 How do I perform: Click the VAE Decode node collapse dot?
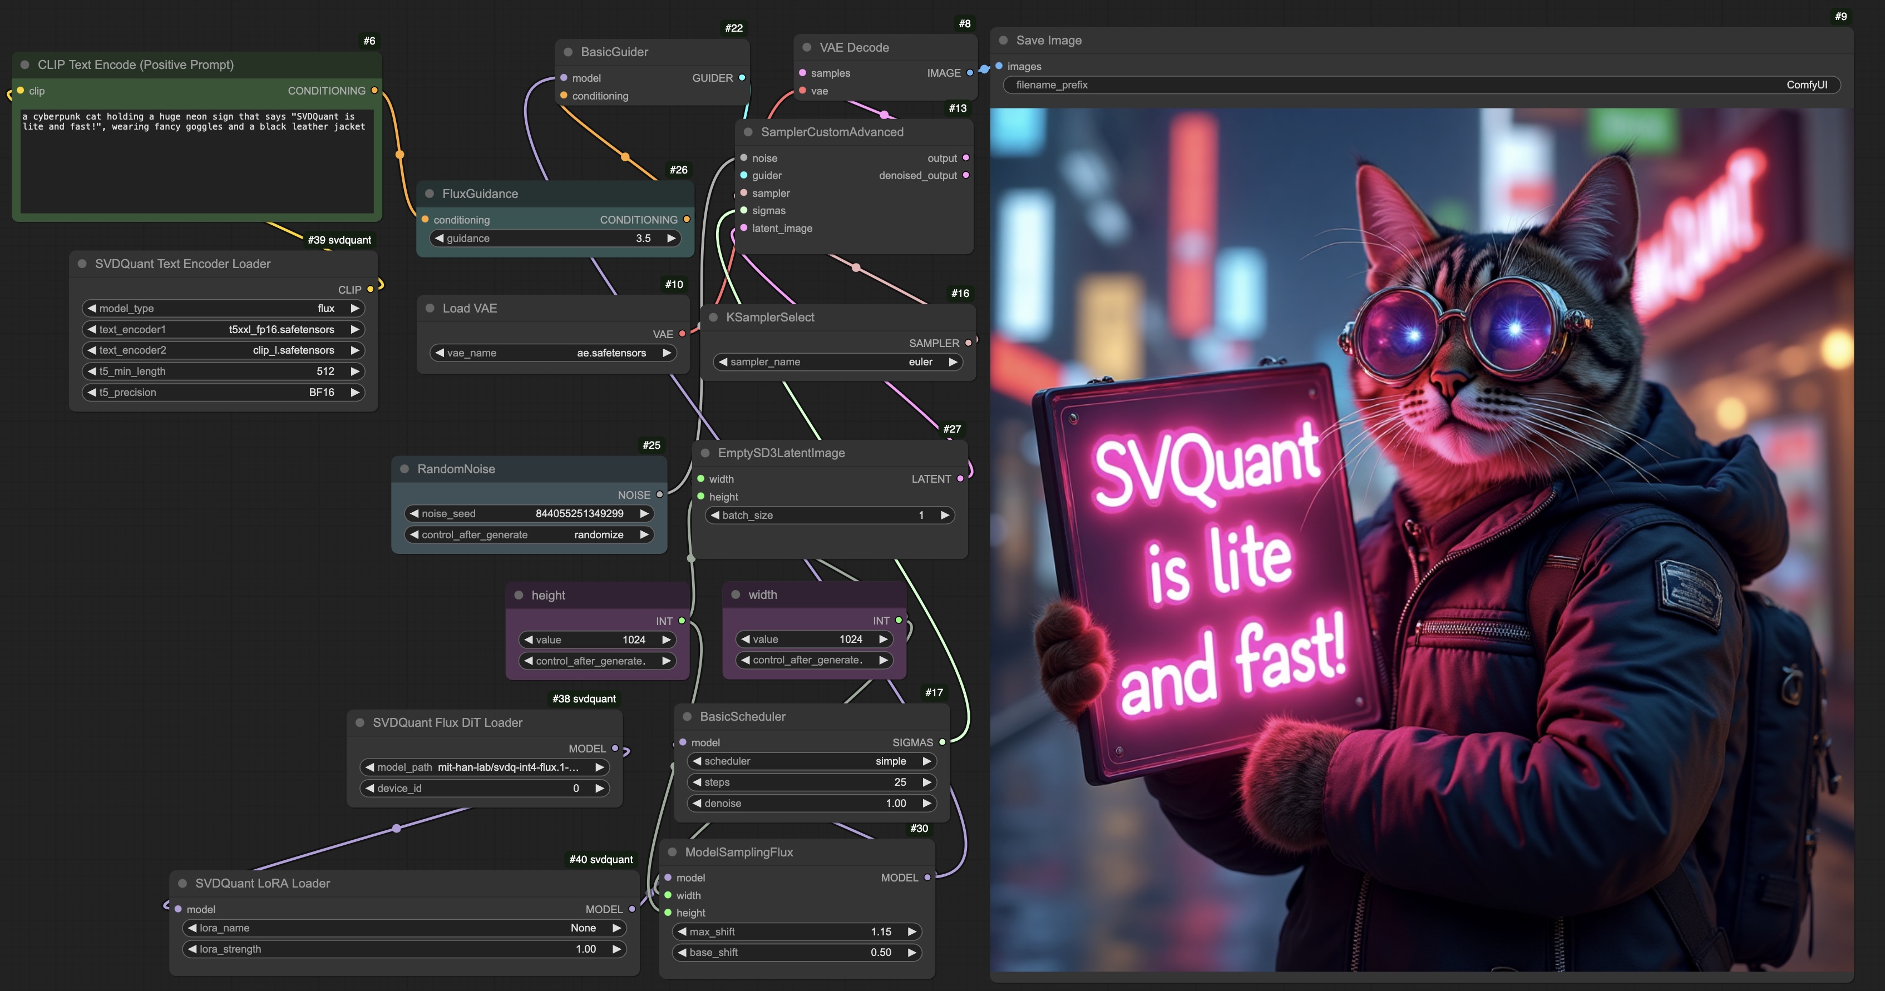point(807,47)
